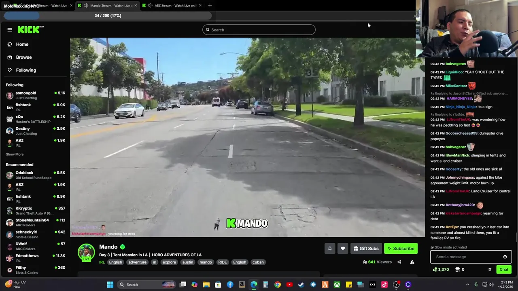Select the austin tag
Viewport: 518px width, 291px height.
187,262
